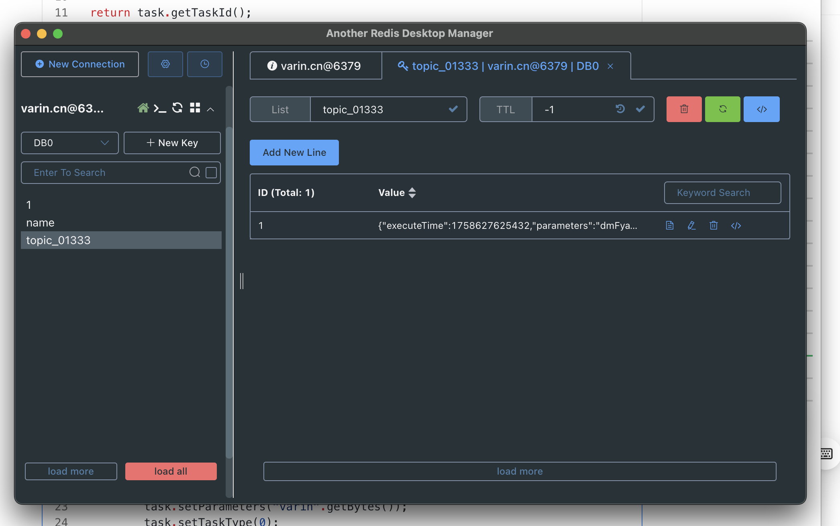Edit row 1 with the pencil icon
This screenshot has width=840, height=526.
691,225
